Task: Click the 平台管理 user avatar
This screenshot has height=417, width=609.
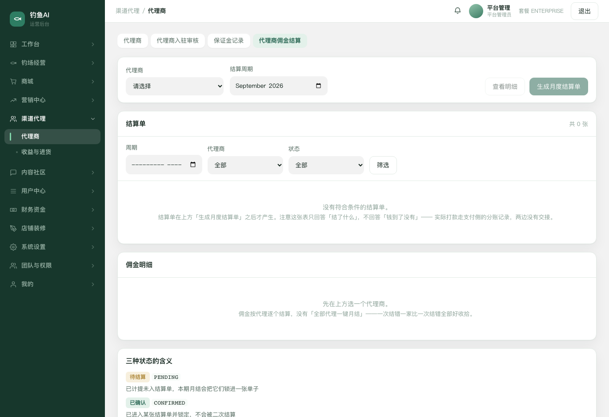Action: pos(476,11)
